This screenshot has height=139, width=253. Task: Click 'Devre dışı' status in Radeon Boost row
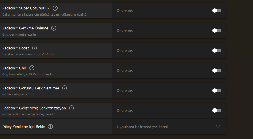(125, 51)
